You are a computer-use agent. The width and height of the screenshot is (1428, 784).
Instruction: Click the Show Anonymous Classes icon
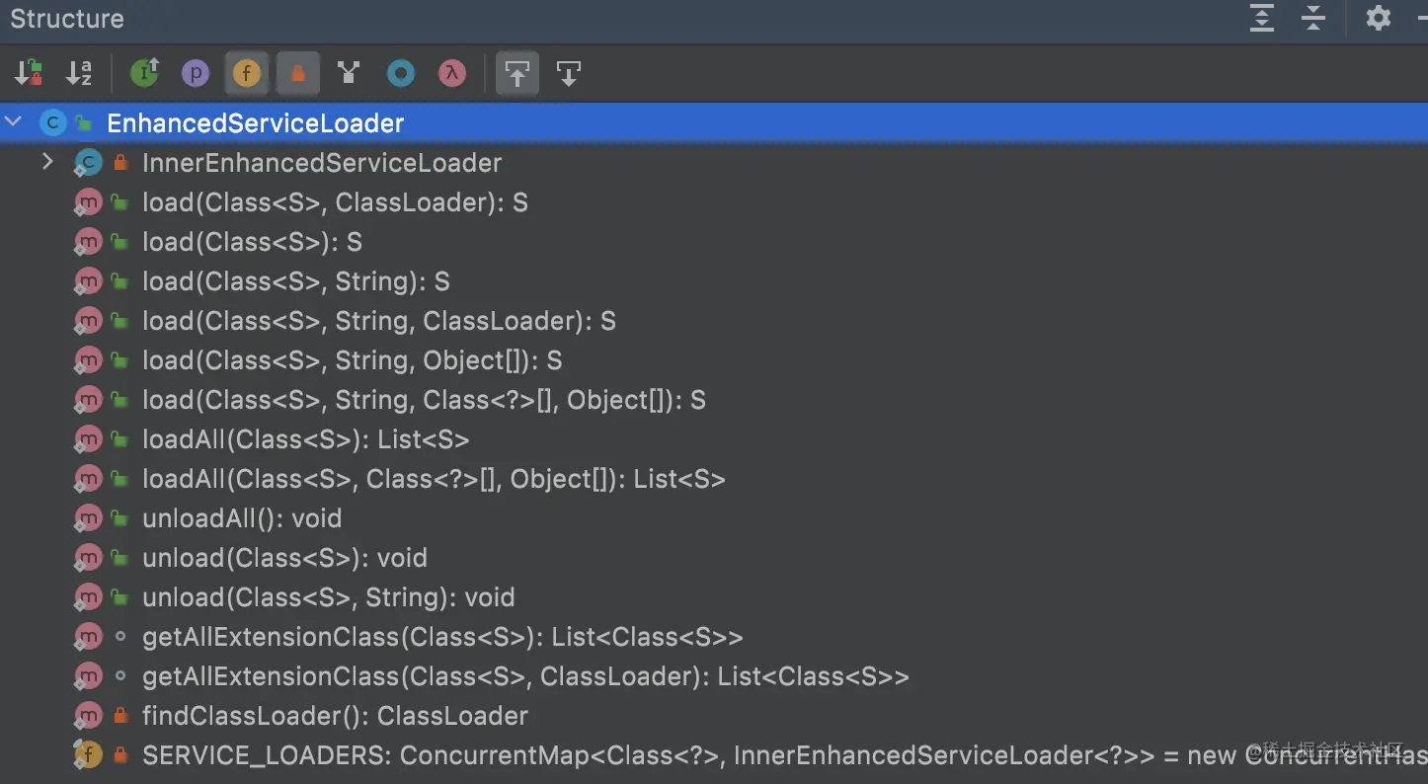[400, 73]
